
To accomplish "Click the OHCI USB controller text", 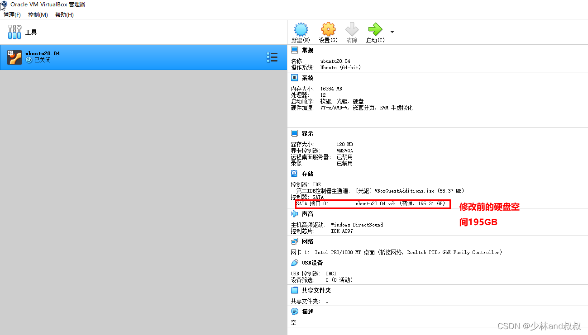I will click(331, 274).
